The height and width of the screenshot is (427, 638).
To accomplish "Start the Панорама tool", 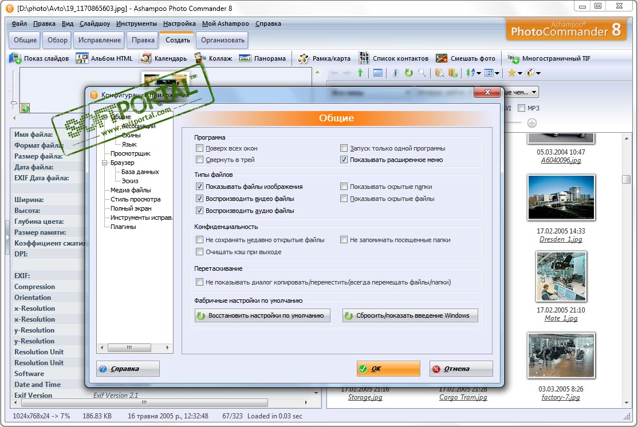I will [x=262, y=58].
